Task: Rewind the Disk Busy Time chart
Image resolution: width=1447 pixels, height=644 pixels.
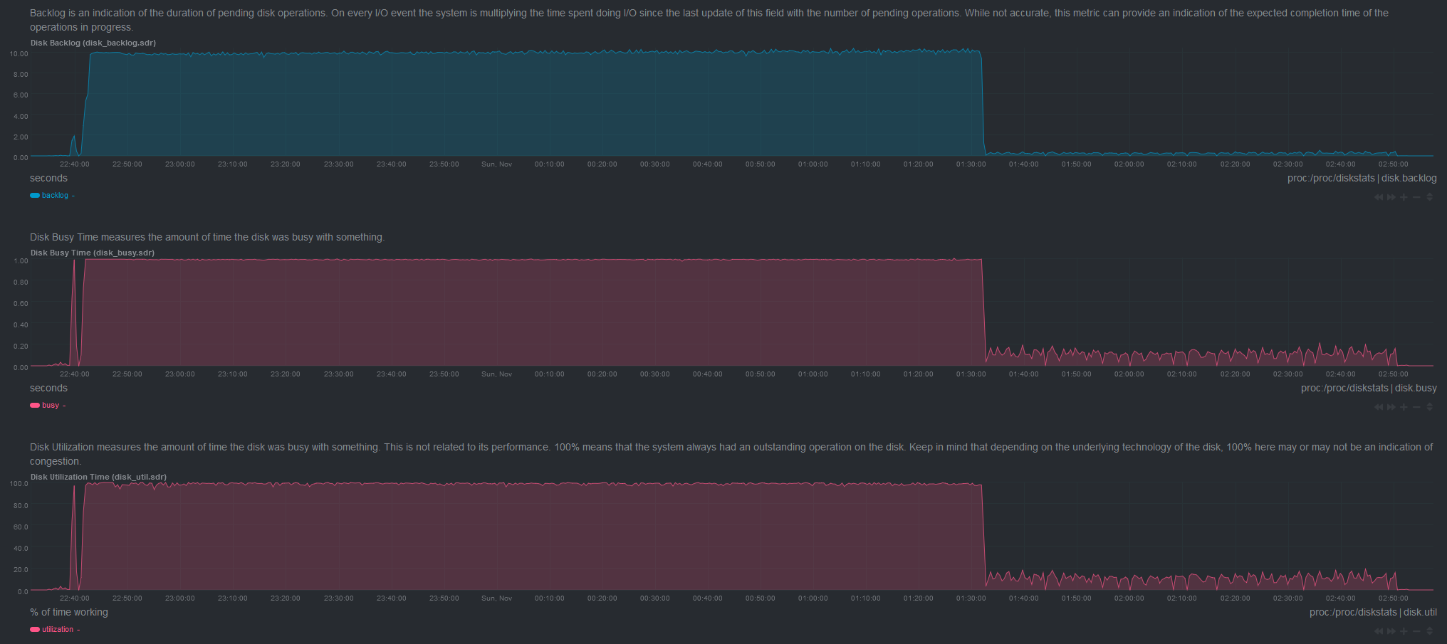Action: (x=1379, y=407)
